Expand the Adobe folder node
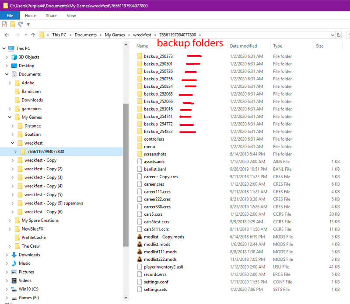Screen dimensions: 350x304 click(x=10, y=83)
